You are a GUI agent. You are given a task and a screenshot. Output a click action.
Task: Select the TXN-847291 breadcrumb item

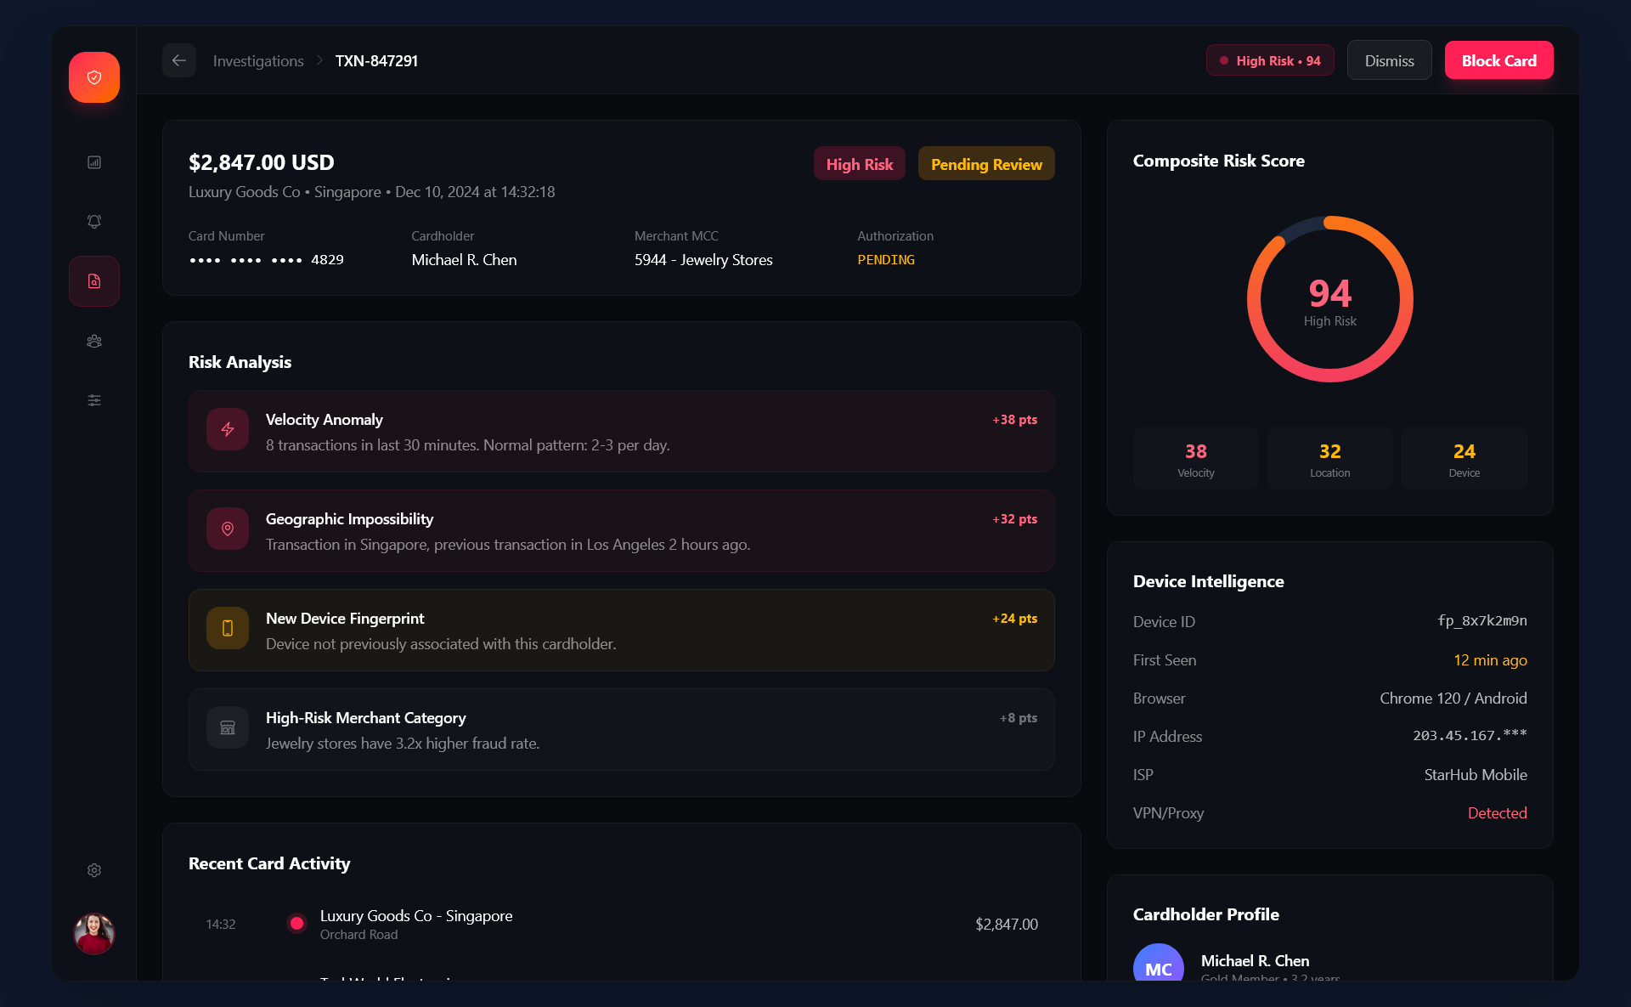point(376,60)
